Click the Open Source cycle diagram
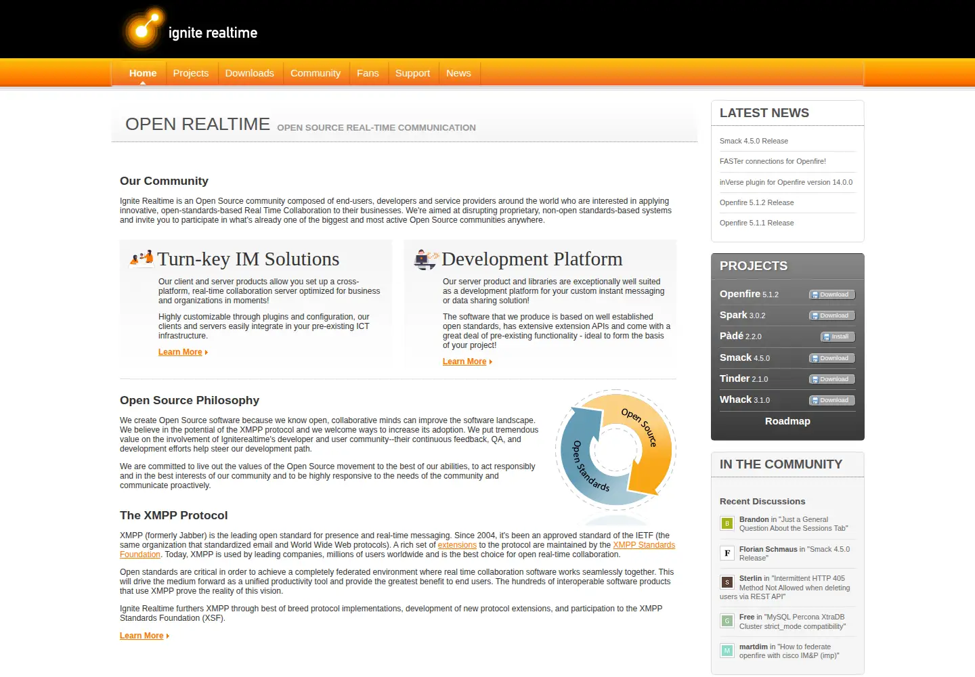Viewport: 975px width, 677px height. click(x=615, y=450)
